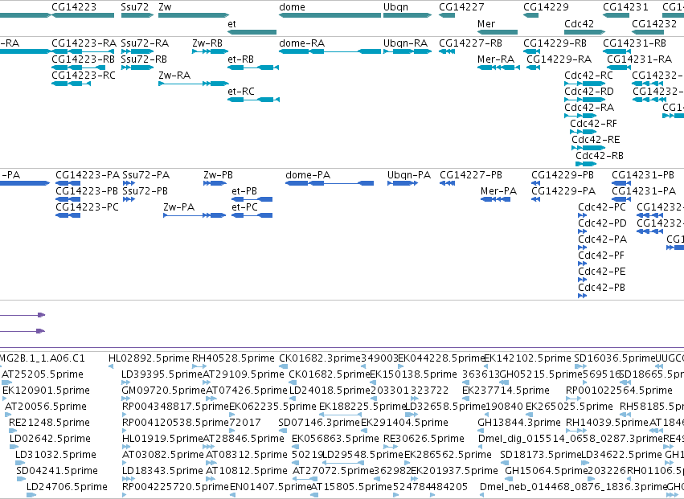Click transcript CG14223-RC
The width and height of the screenshot is (684, 499).
(71, 84)
